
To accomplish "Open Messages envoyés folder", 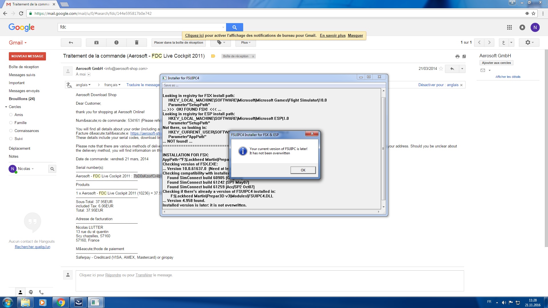I will [24, 91].
